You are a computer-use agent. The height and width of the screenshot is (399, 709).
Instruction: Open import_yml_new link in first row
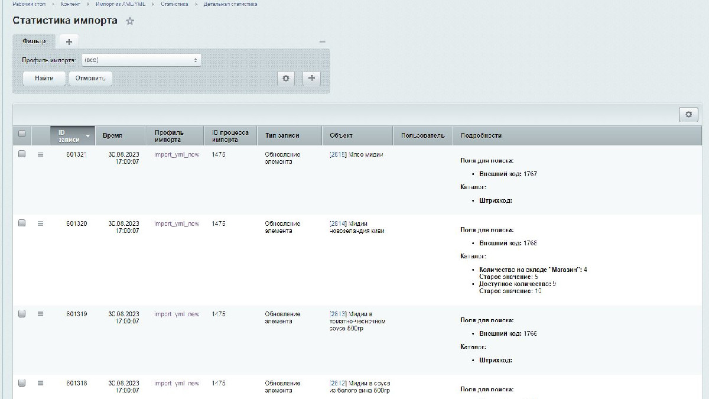pos(177,154)
